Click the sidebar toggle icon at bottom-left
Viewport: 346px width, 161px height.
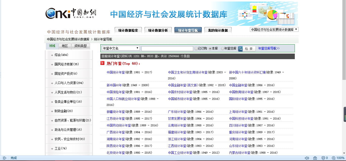tap(5, 158)
